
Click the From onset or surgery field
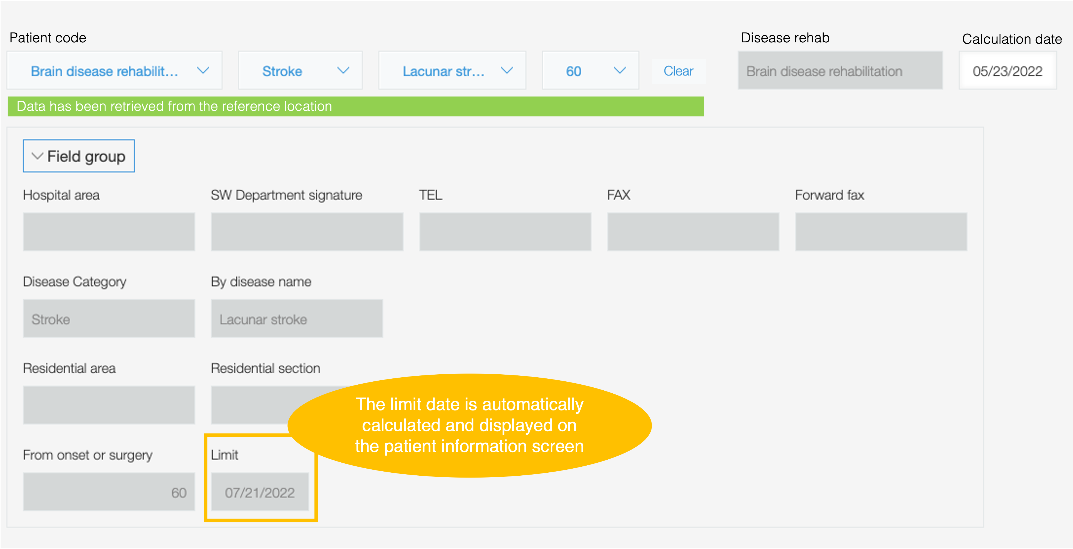tap(109, 492)
